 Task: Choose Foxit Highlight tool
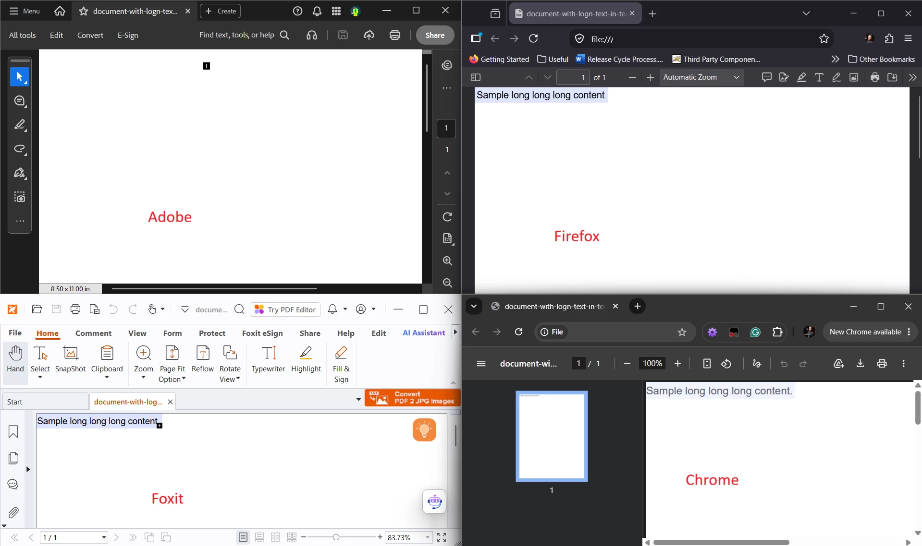[x=306, y=359]
